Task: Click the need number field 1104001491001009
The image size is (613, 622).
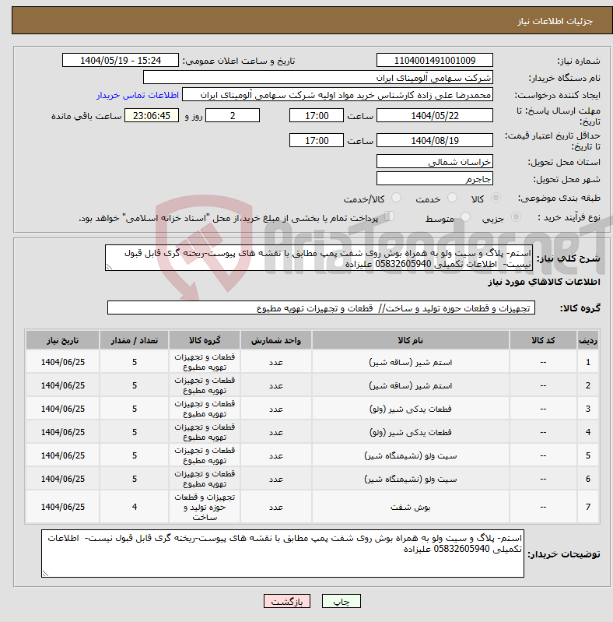Action: click(x=435, y=60)
